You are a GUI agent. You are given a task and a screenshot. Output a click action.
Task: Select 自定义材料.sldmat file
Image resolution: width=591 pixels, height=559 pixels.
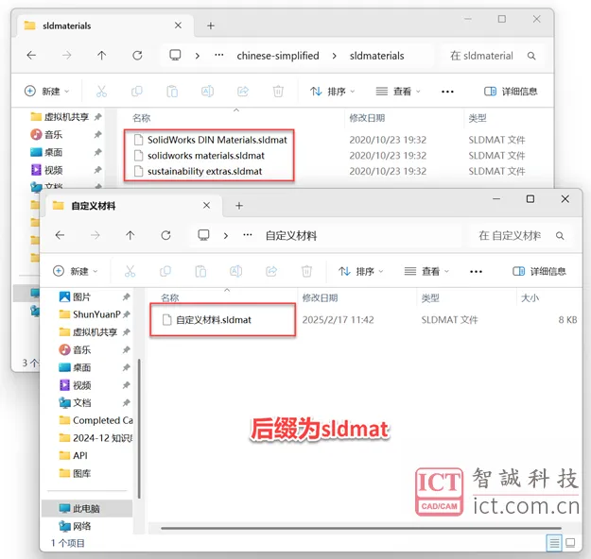tap(206, 320)
